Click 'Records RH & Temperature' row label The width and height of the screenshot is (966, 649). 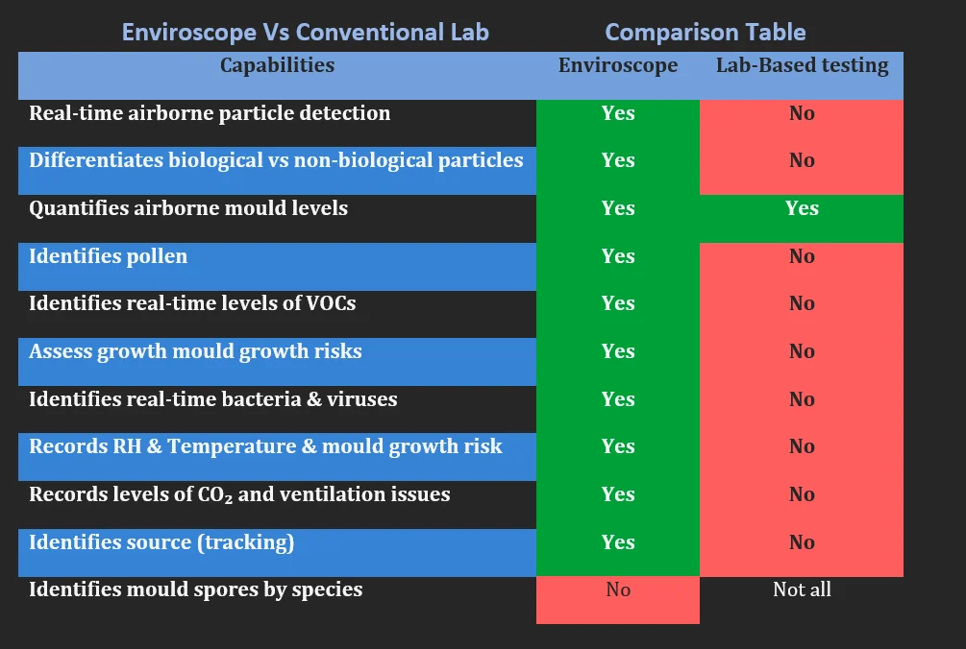265,446
